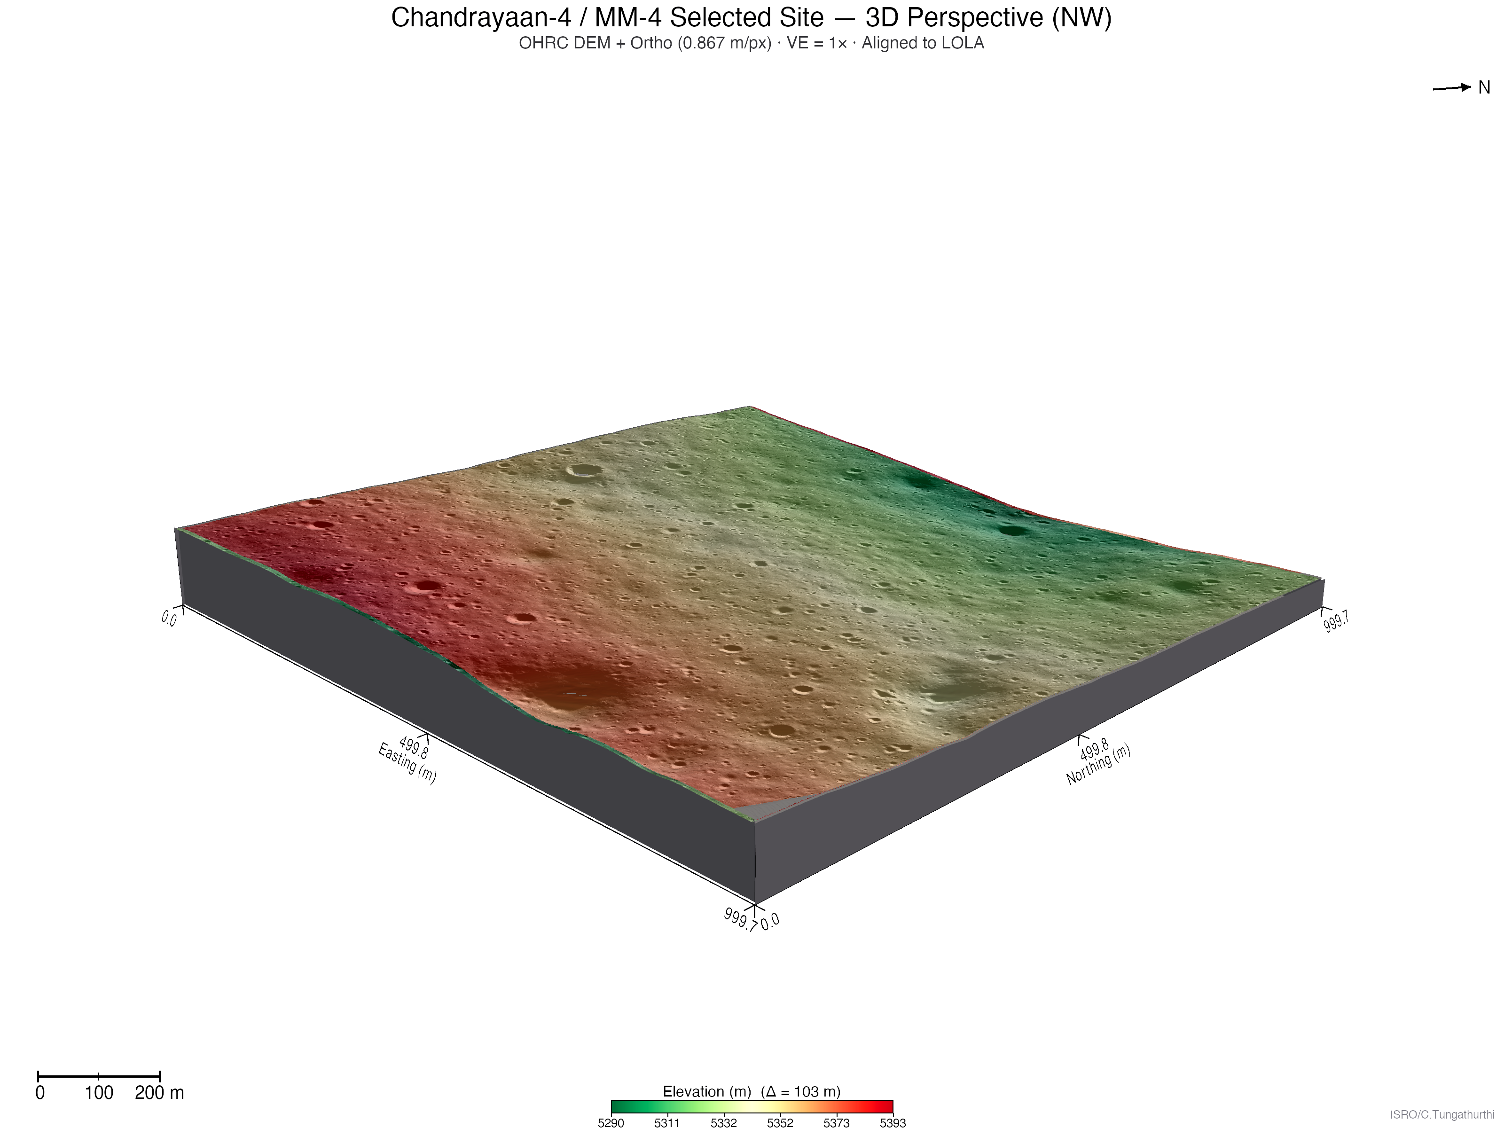Click the Northing (m) axis label
Image resolution: width=1504 pixels, height=1128 pixels.
pyautogui.click(x=1098, y=764)
